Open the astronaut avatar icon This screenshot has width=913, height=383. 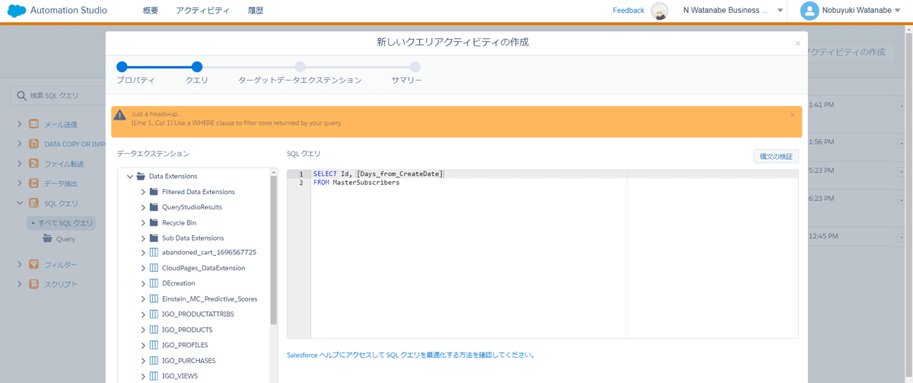(660, 11)
